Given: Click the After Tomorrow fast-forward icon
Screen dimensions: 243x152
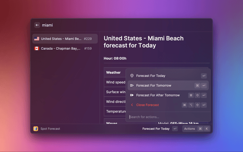Looking at the screenshot, I should (x=132, y=95).
